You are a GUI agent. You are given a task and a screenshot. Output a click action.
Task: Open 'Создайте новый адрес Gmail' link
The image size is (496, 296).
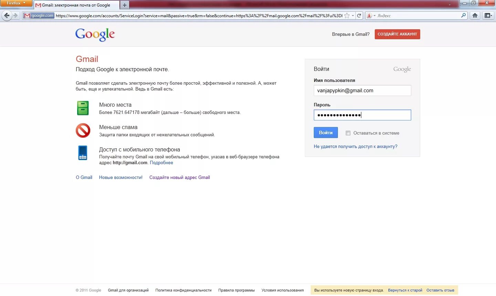click(180, 177)
